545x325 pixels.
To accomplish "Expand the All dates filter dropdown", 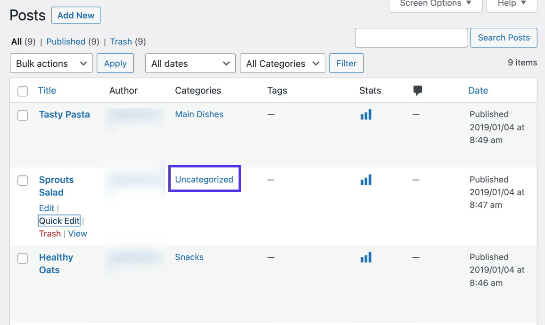I will click(x=190, y=63).
